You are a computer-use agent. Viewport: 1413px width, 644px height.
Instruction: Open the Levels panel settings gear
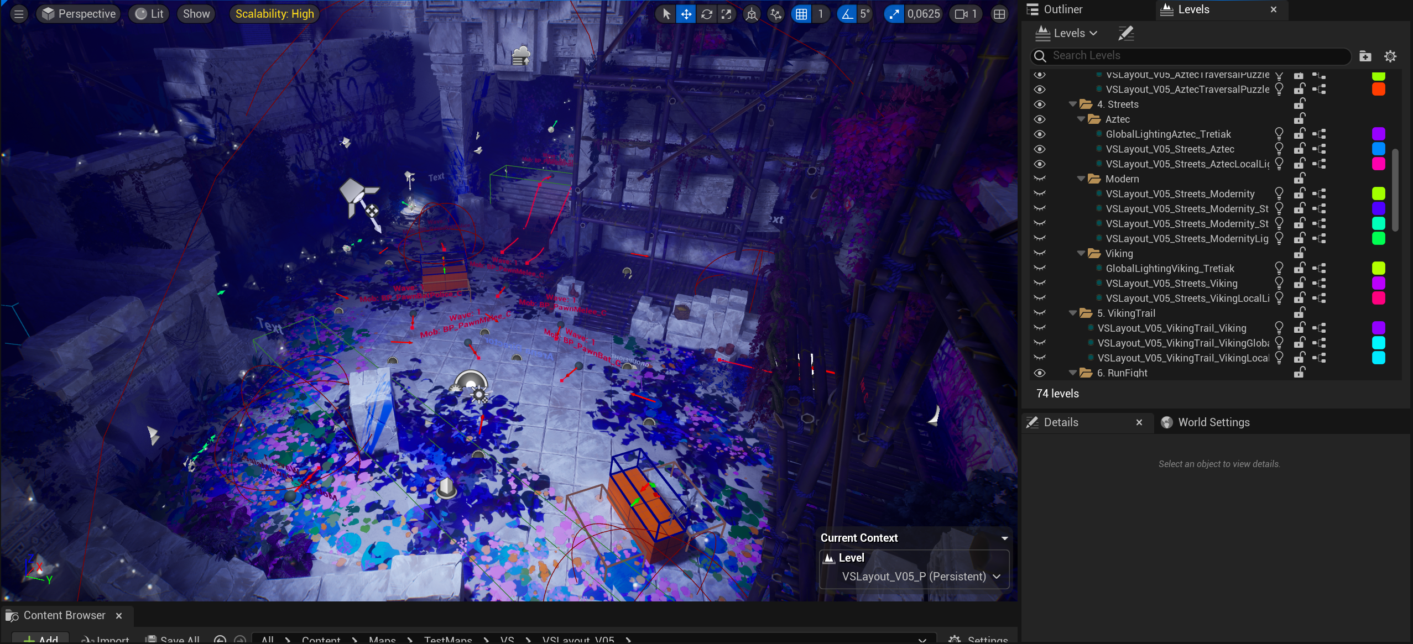click(1390, 56)
